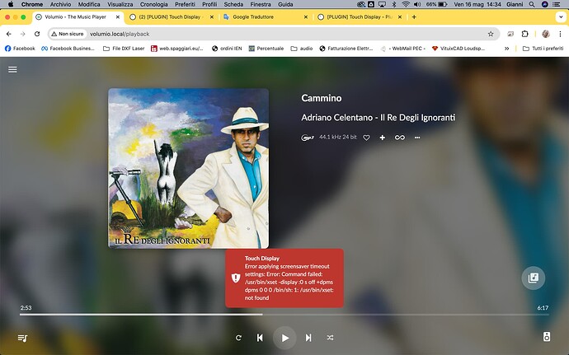
Task: Click the MP3 format badge
Action: click(x=308, y=138)
